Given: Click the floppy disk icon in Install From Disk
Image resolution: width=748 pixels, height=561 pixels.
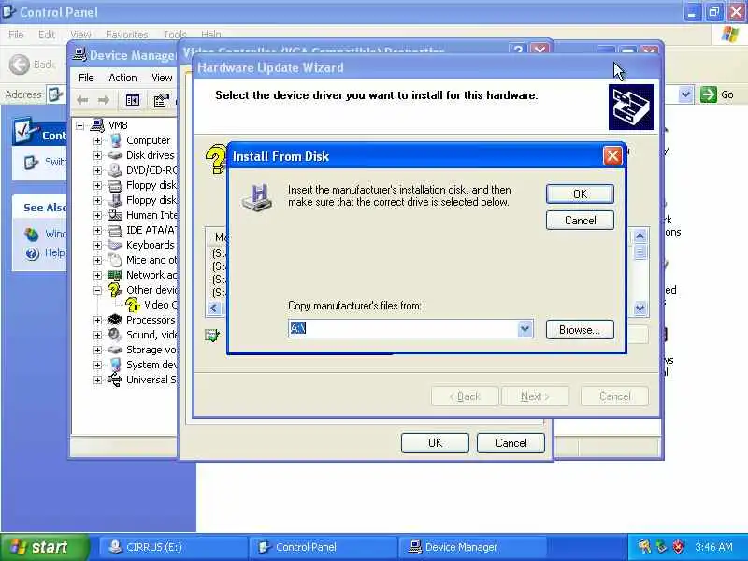Looking at the screenshot, I should [x=257, y=197].
